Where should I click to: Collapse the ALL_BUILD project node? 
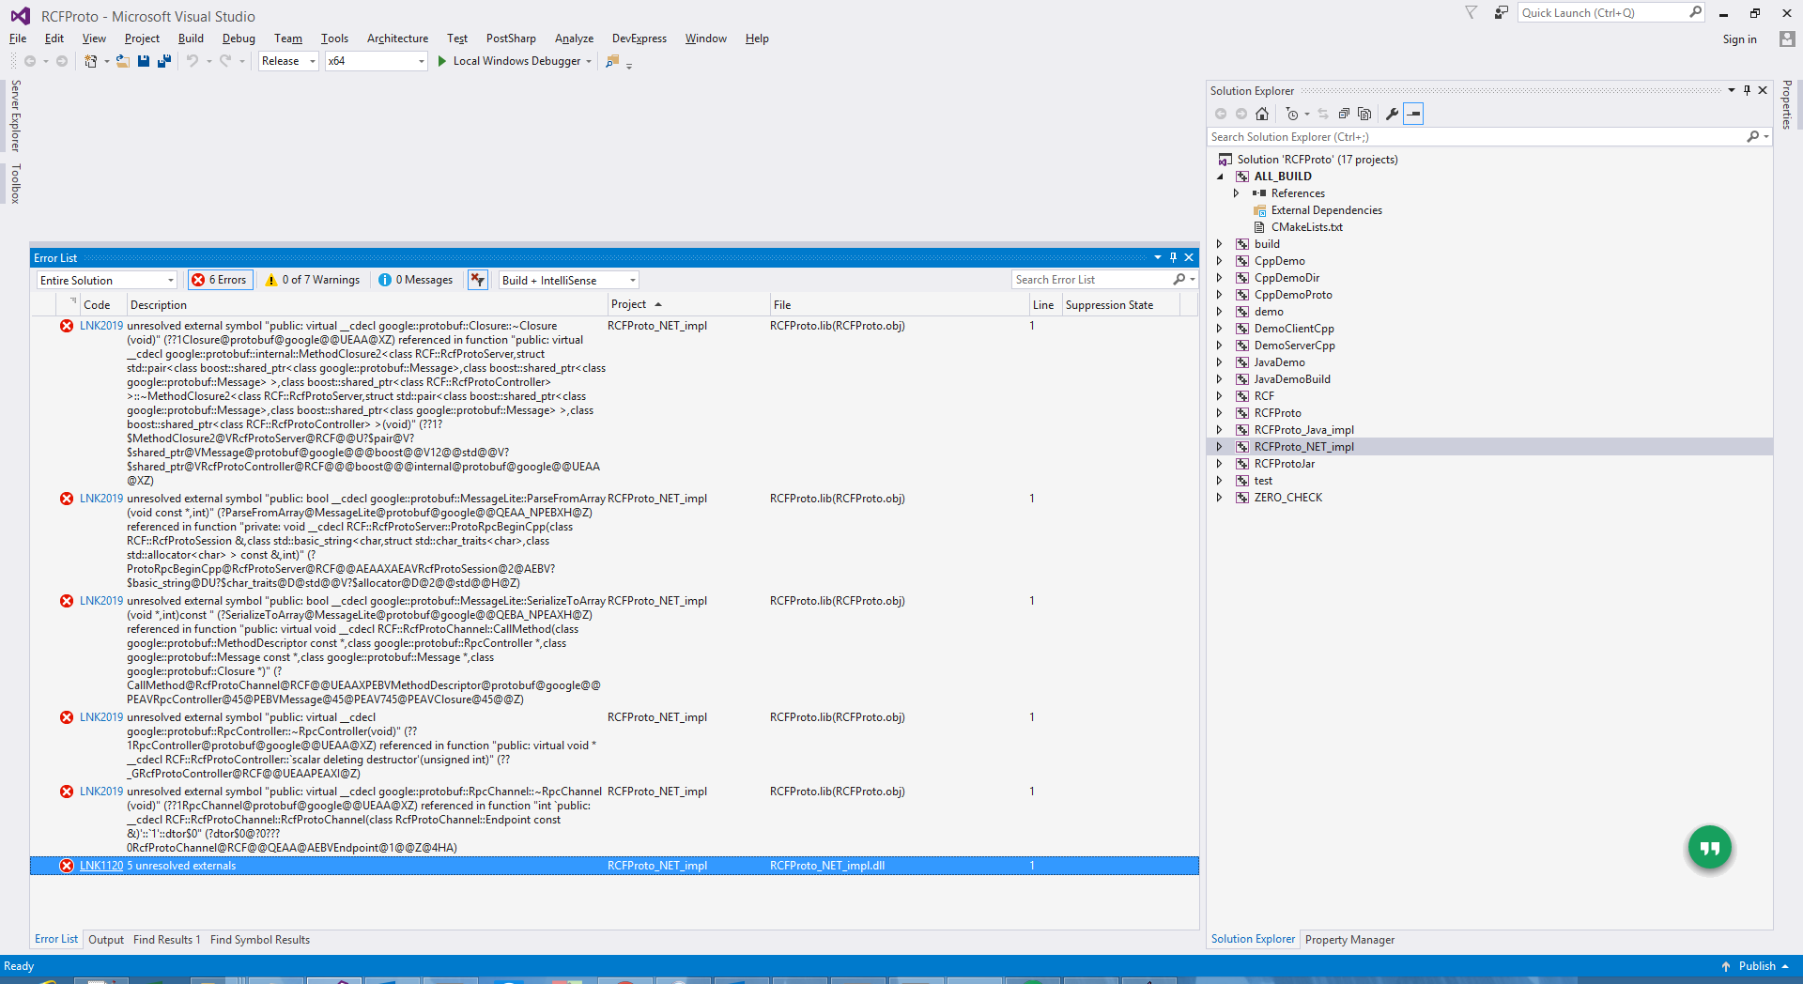pyautogui.click(x=1220, y=177)
